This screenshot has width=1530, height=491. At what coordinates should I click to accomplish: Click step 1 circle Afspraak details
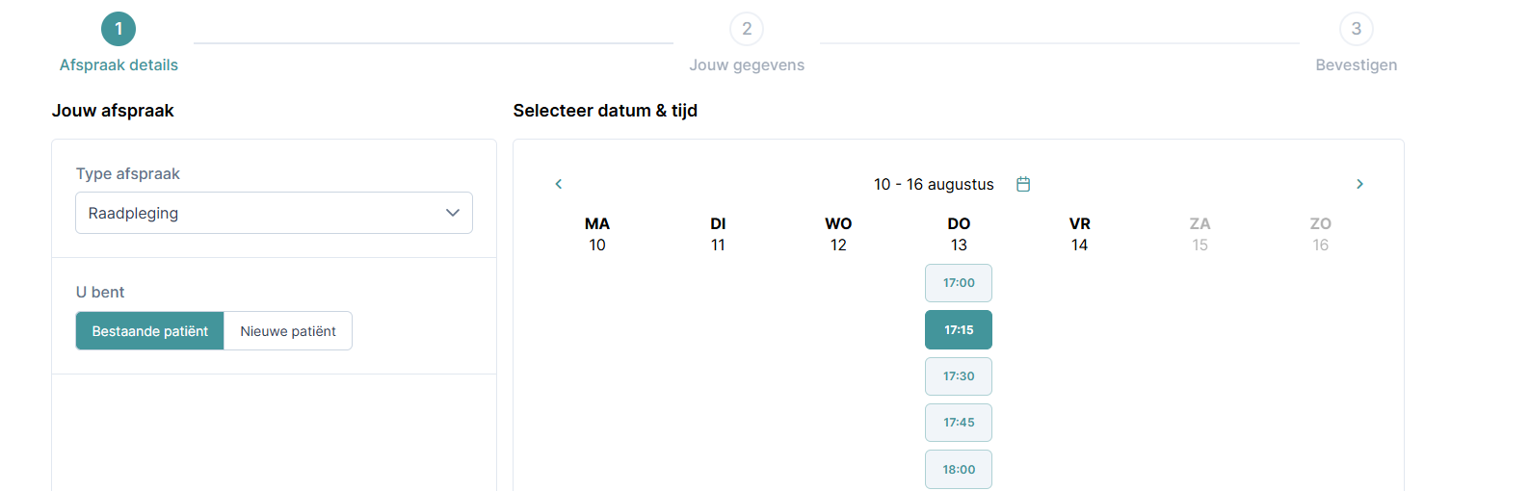coord(119,29)
